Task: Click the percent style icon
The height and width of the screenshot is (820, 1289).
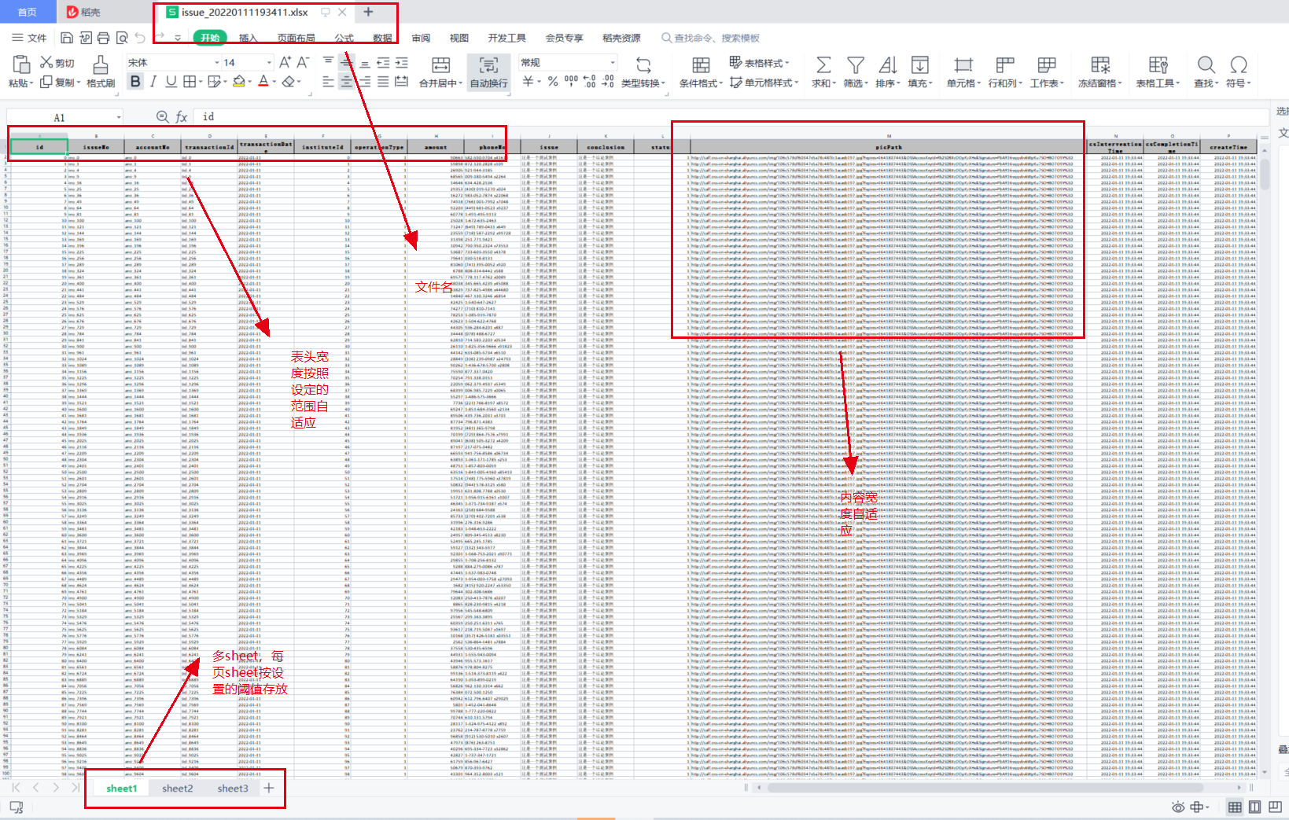Action: [x=553, y=82]
